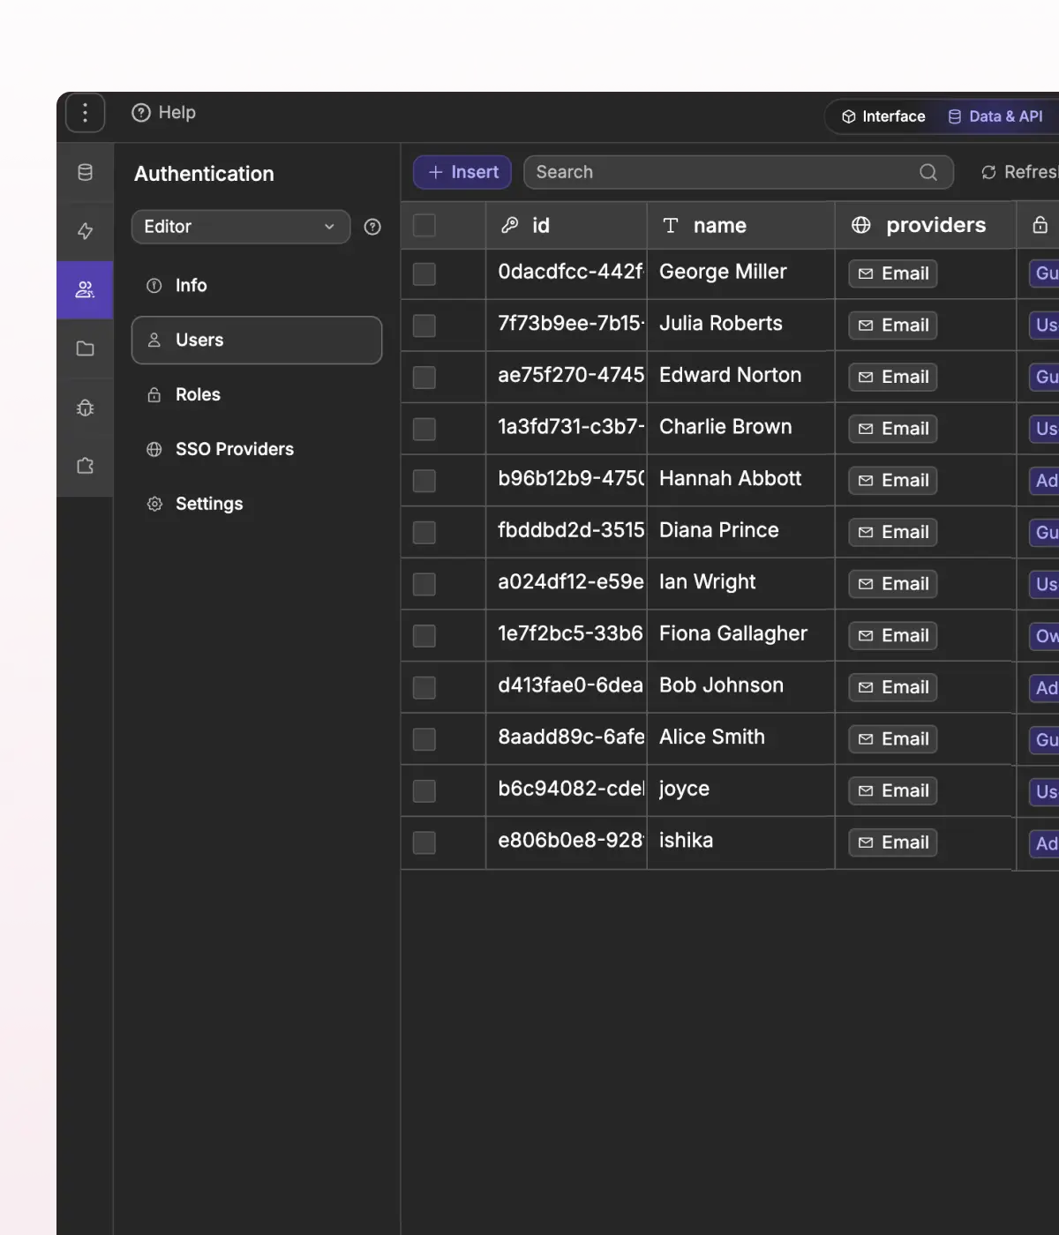Open the lightning bolt automations icon
Viewport: 1059px width, 1235px height.
point(85,231)
